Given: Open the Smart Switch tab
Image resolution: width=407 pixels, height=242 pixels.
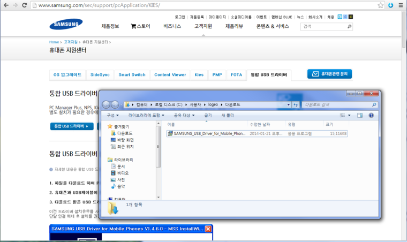Looking at the screenshot, I should pyautogui.click(x=132, y=75).
